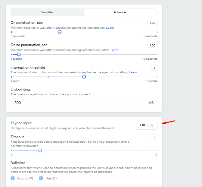Click the Interruption threshold slider handle
The width and height of the screenshot is (202, 187).
pos(84,77)
